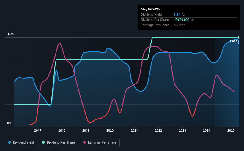Click the JP¥20.000 dividend per share value
Viewport: 244px width, 151px height.
182,20
